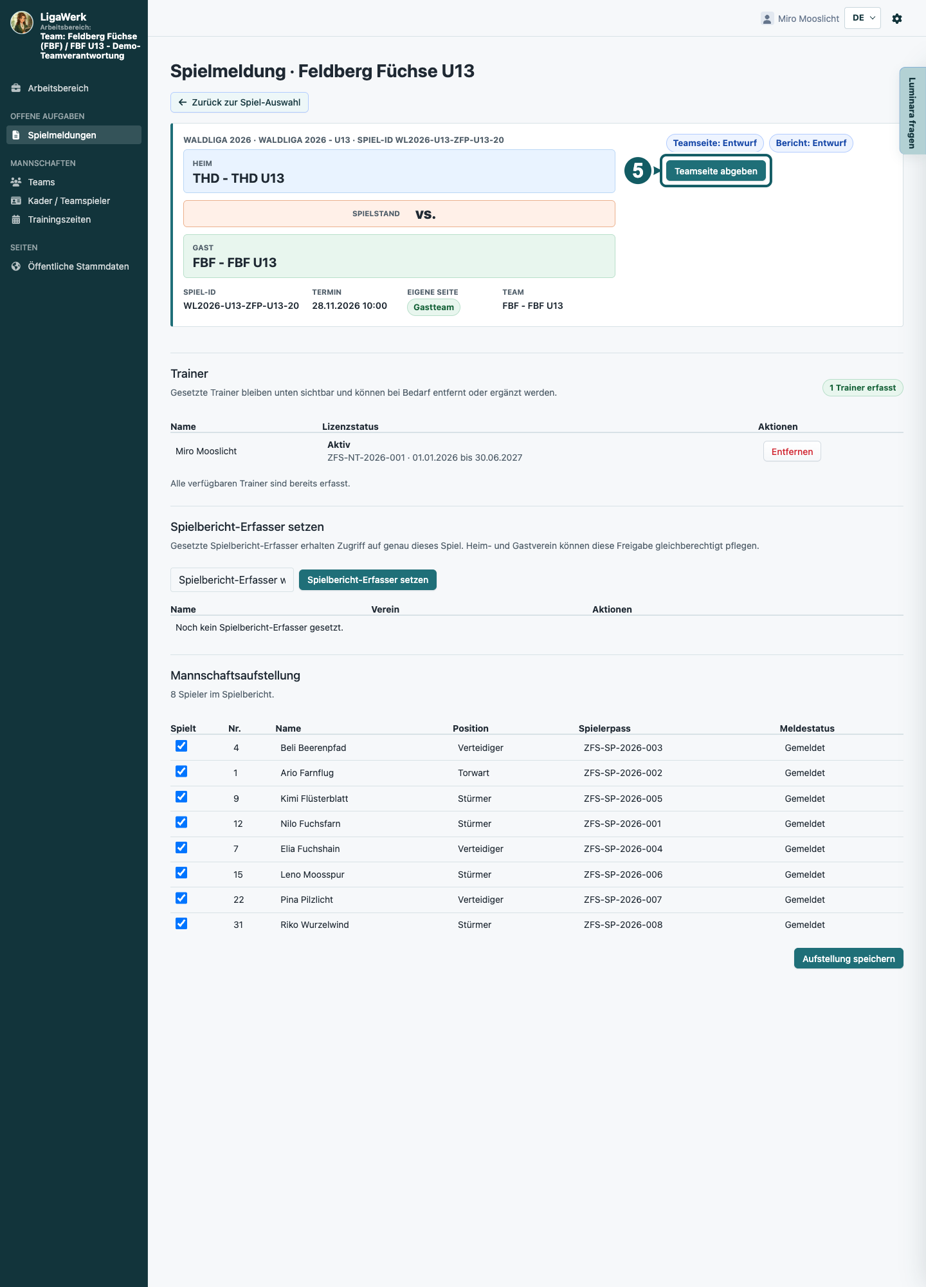Open the Spielbericht-Erfasser selection dropdown
This screenshot has width=926, height=1287.
(x=232, y=580)
